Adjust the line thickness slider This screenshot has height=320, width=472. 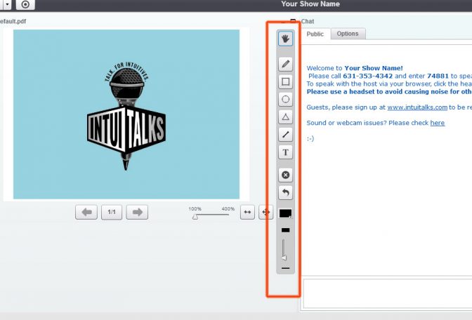284,250
